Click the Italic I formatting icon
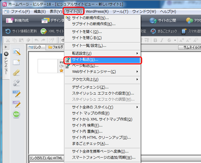This screenshot has height=163, width=201. pos(162,40)
